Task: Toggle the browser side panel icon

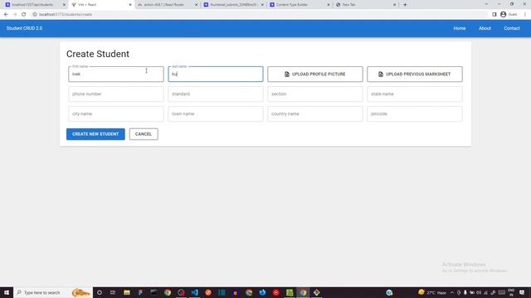Action: pos(494,15)
